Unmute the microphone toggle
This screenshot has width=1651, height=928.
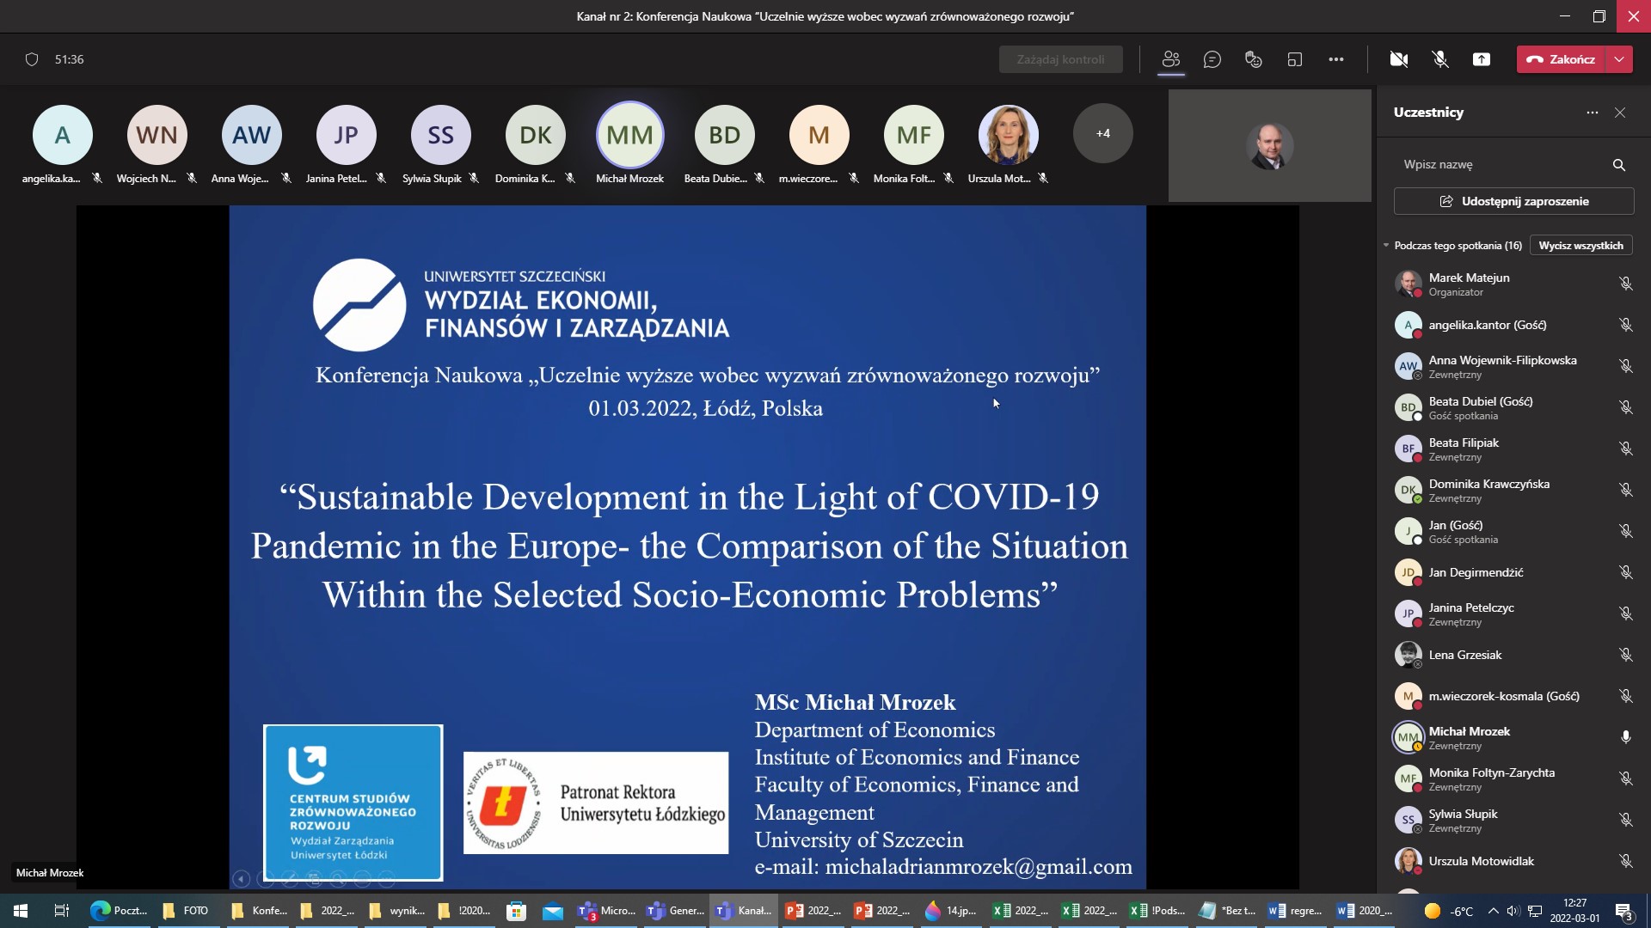pyautogui.click(x=1439, y=59)
